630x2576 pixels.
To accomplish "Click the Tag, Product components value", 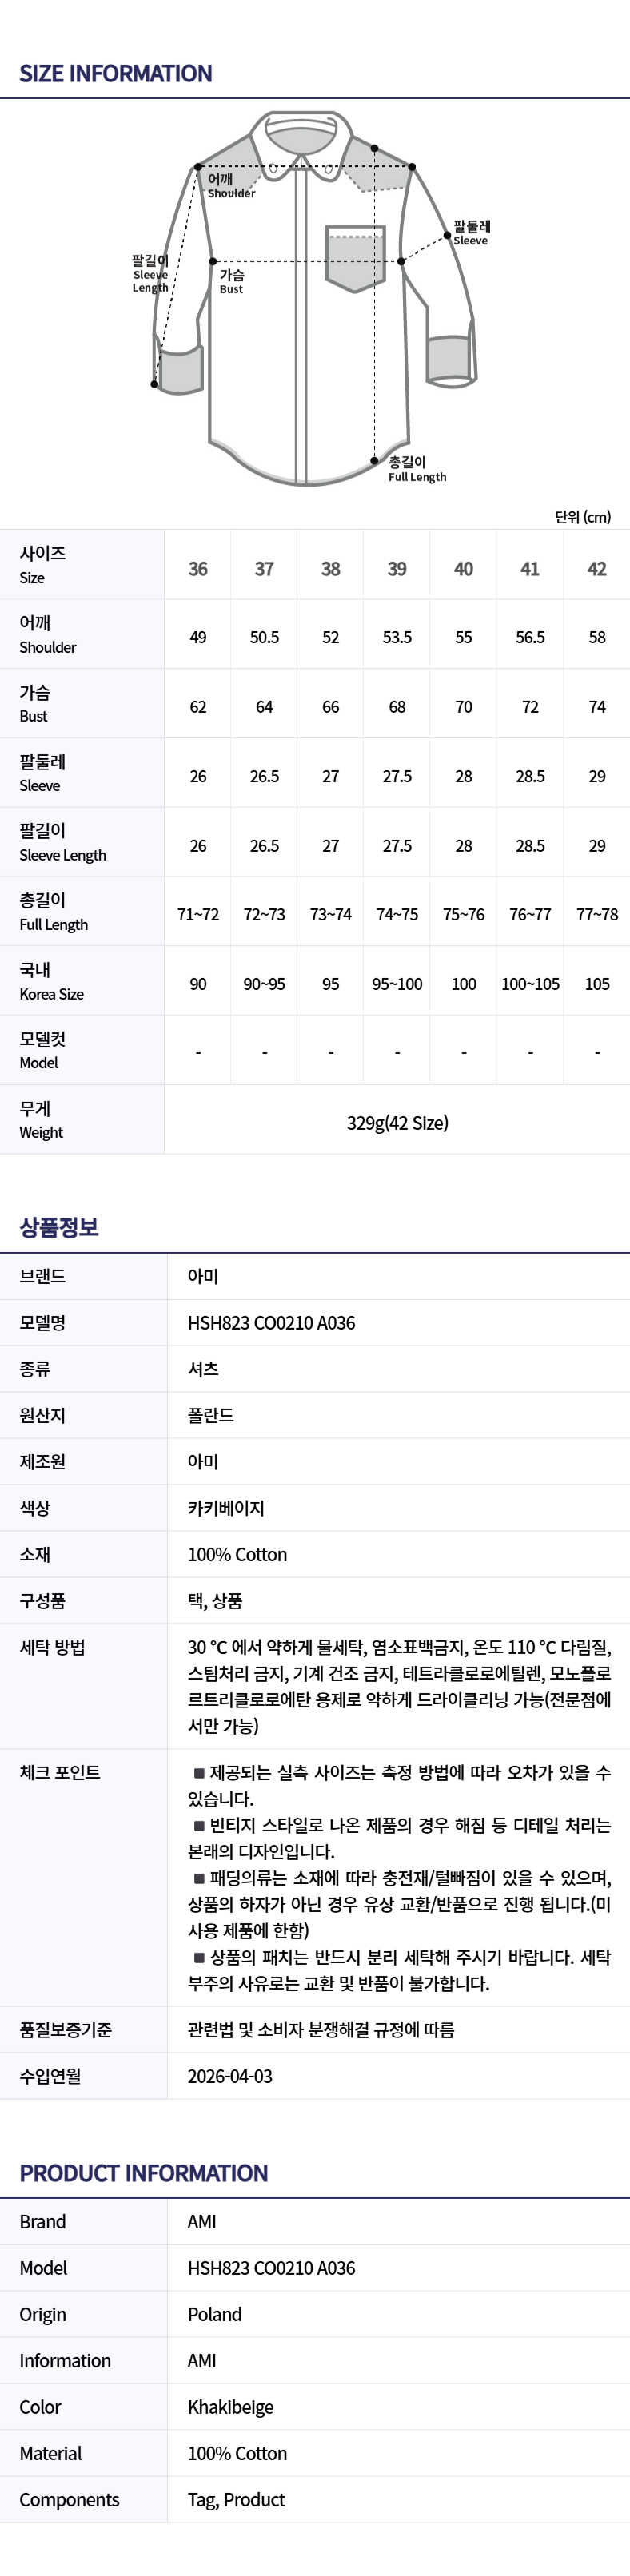I will [236, 2500].
